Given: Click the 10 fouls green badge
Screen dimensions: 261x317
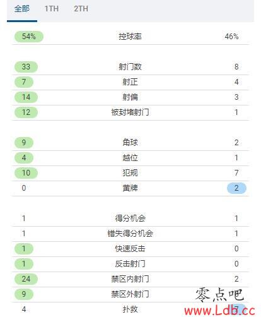Looking at the screenshot, I should coord(26,173).
